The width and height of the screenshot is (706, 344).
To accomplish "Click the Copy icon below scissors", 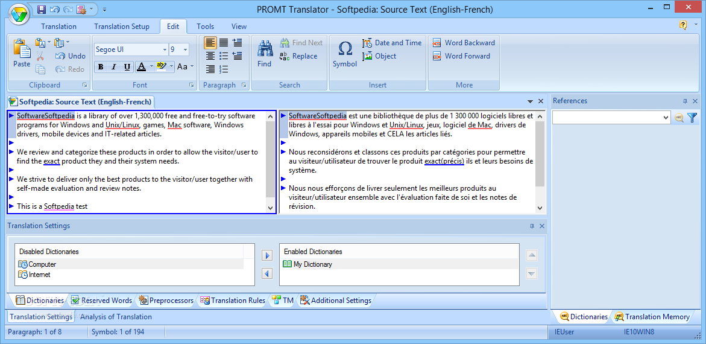I will (x=40, y=69).
